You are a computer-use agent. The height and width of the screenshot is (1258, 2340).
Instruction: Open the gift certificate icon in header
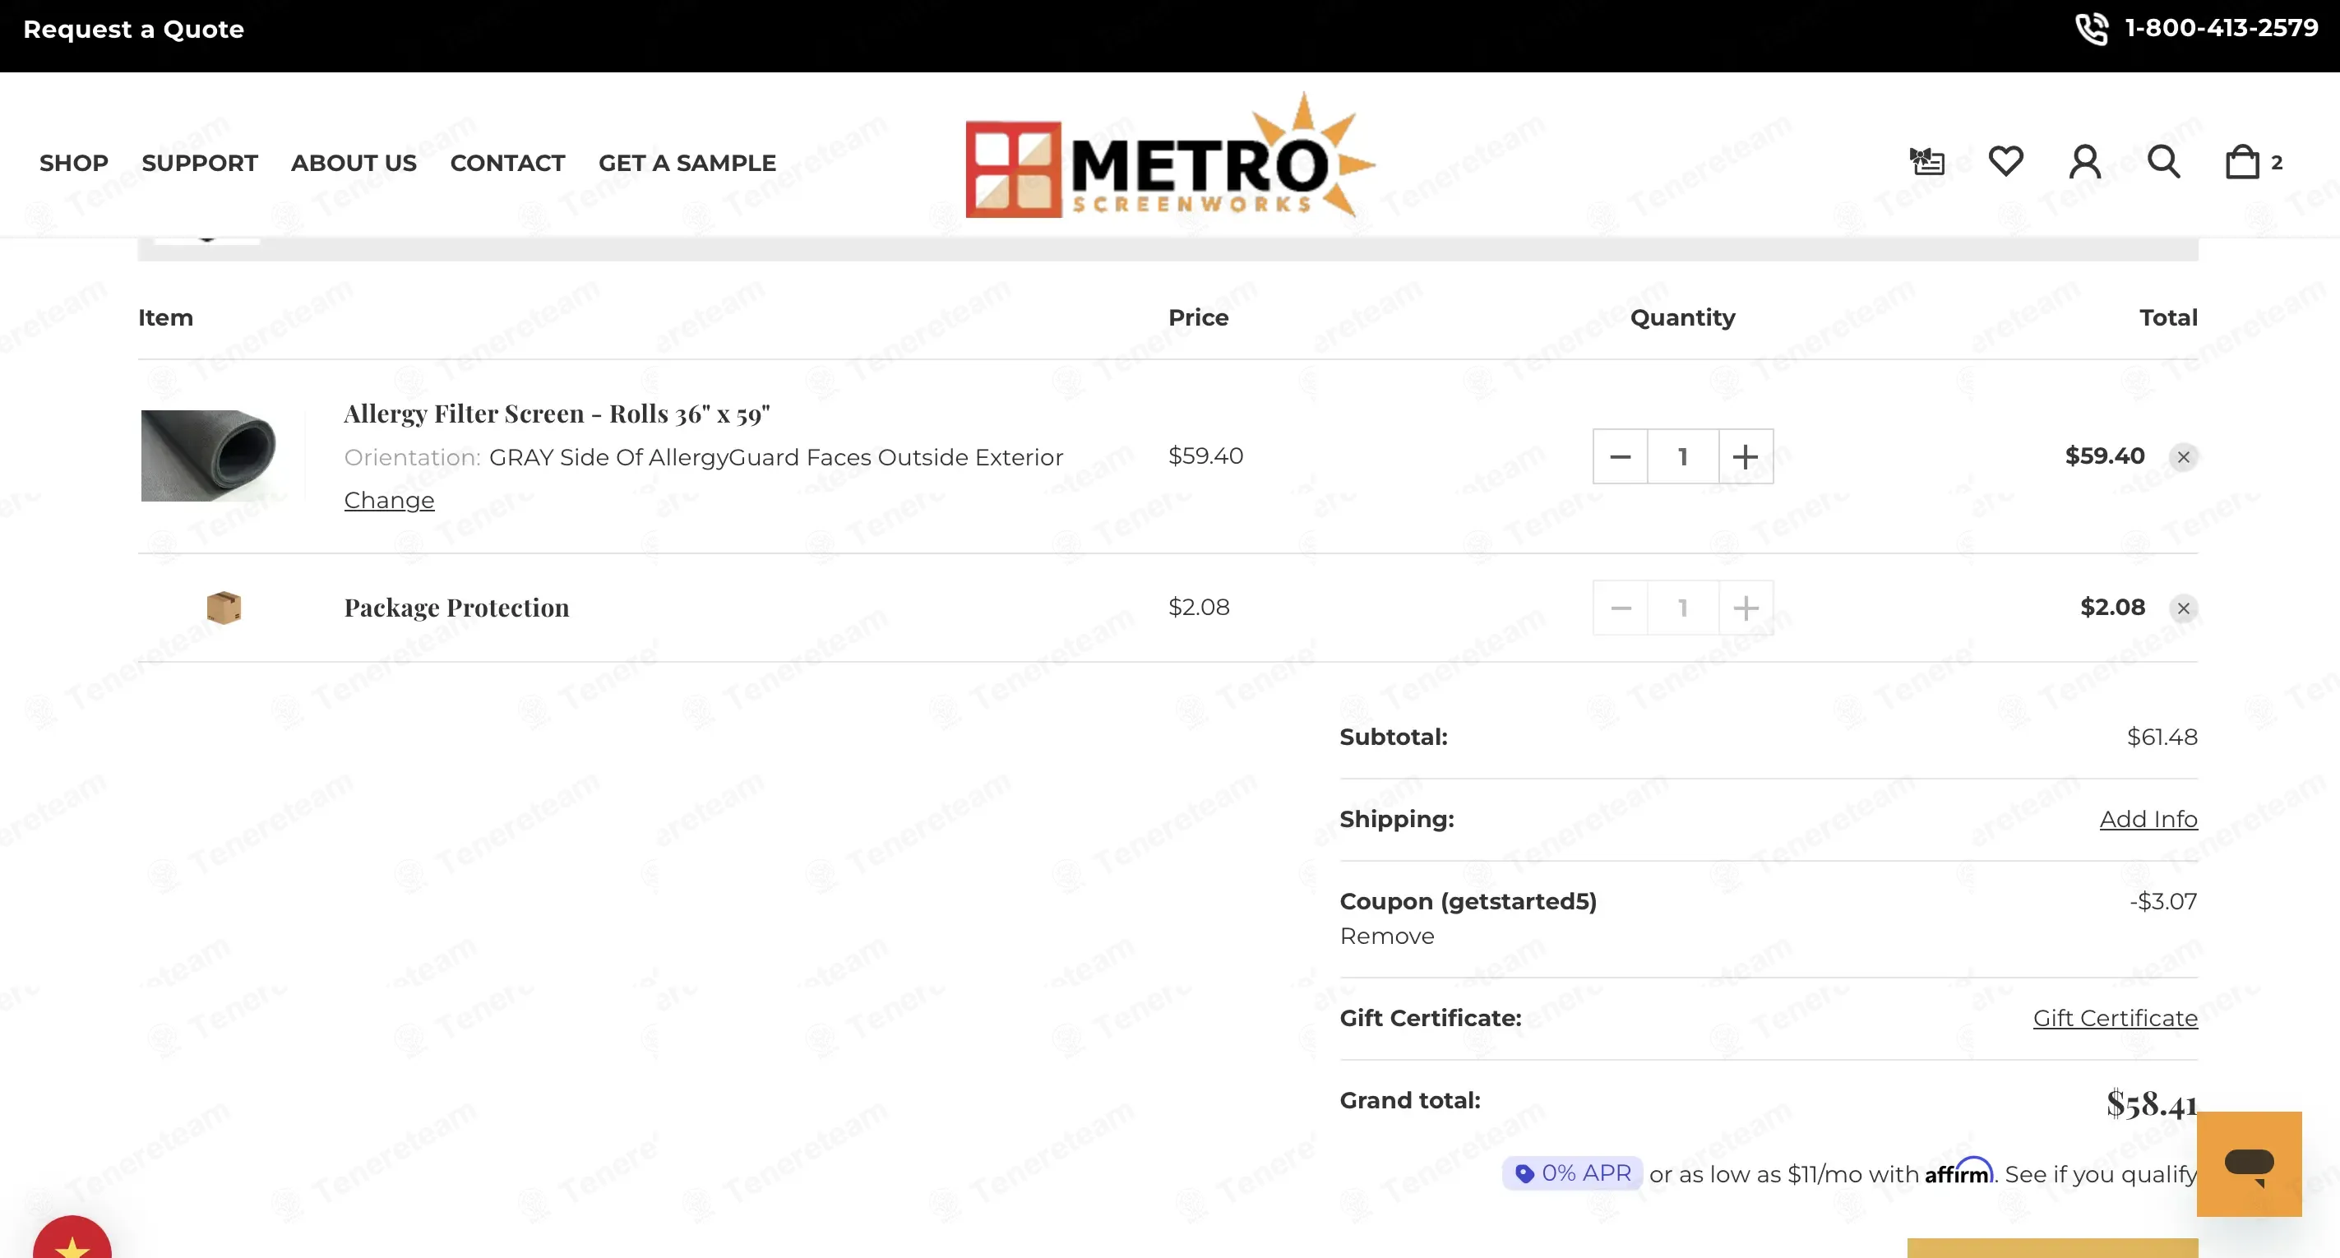point(1926,162)
